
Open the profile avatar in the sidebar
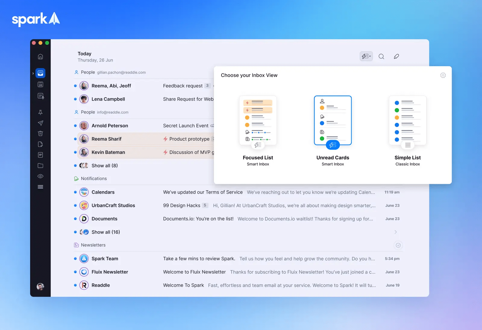(x=40, y=287)
